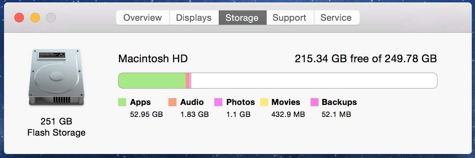Viewport: 475px width, 158px height.
Task: Click the Audio 1.83 GB size value
Action: point(194,115)
